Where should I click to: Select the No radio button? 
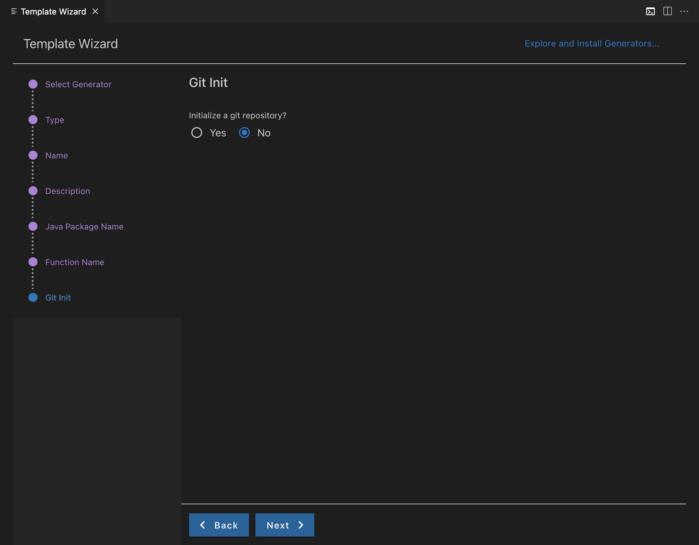coord(244,133)
